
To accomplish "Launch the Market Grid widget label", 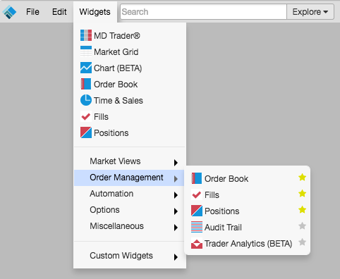I will (116, 52).
